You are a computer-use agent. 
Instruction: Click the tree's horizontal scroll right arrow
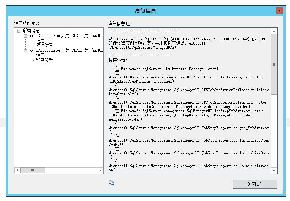100,170
